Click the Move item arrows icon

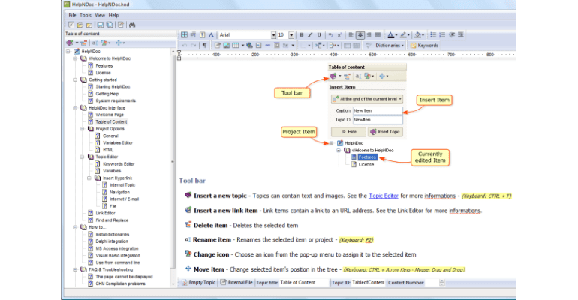(x=119, y=43)
